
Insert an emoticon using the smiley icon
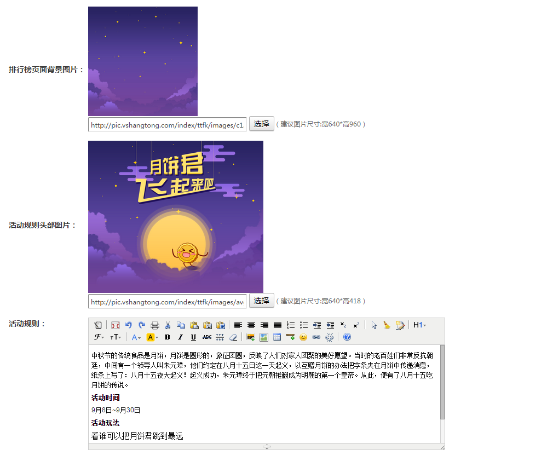303,337
